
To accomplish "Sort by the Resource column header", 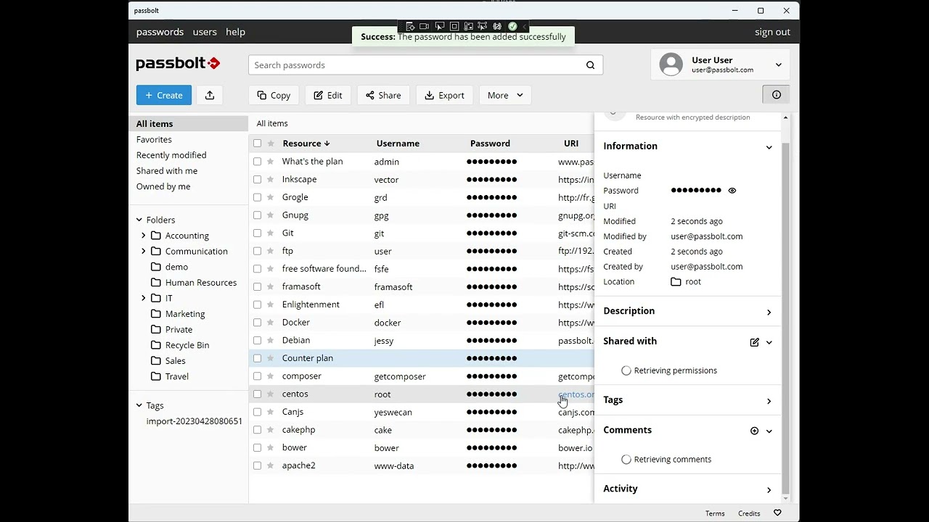I will (x=306, y=144).
